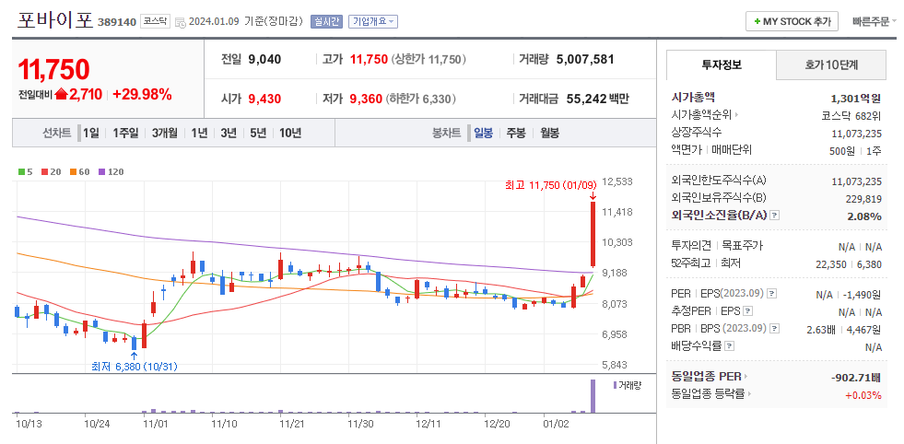Switch to the 호가10단계 tab
The height and width of the screenshot is (444, 904).
point(831,64)
